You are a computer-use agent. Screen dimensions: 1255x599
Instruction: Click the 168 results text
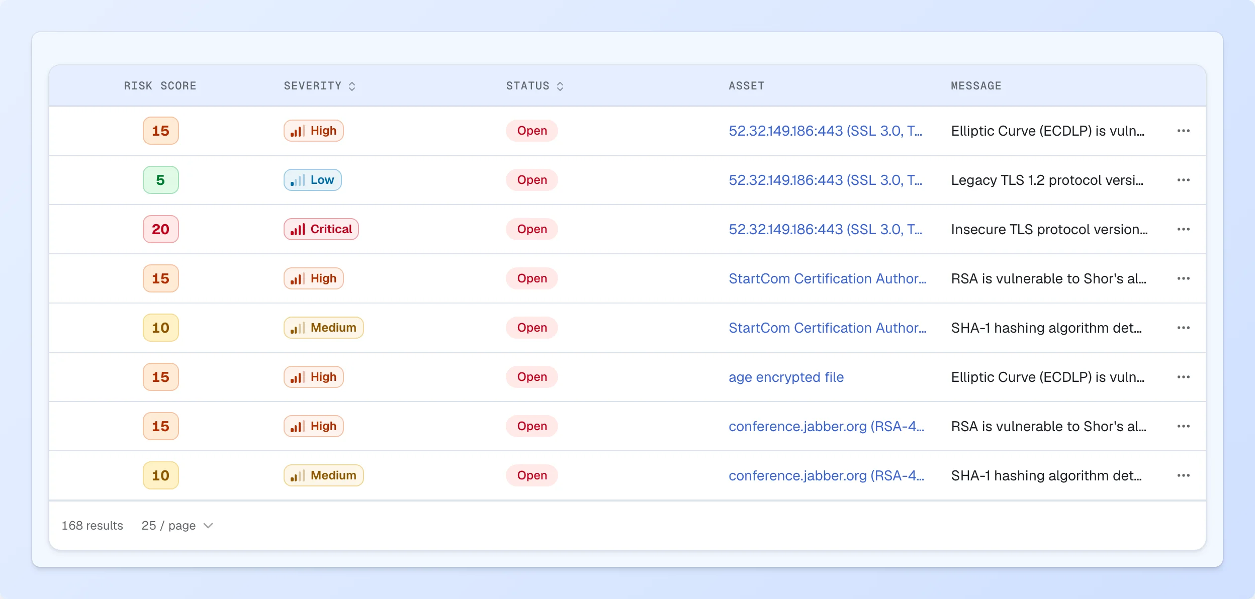pyautogui.click(x=92, y=526)
